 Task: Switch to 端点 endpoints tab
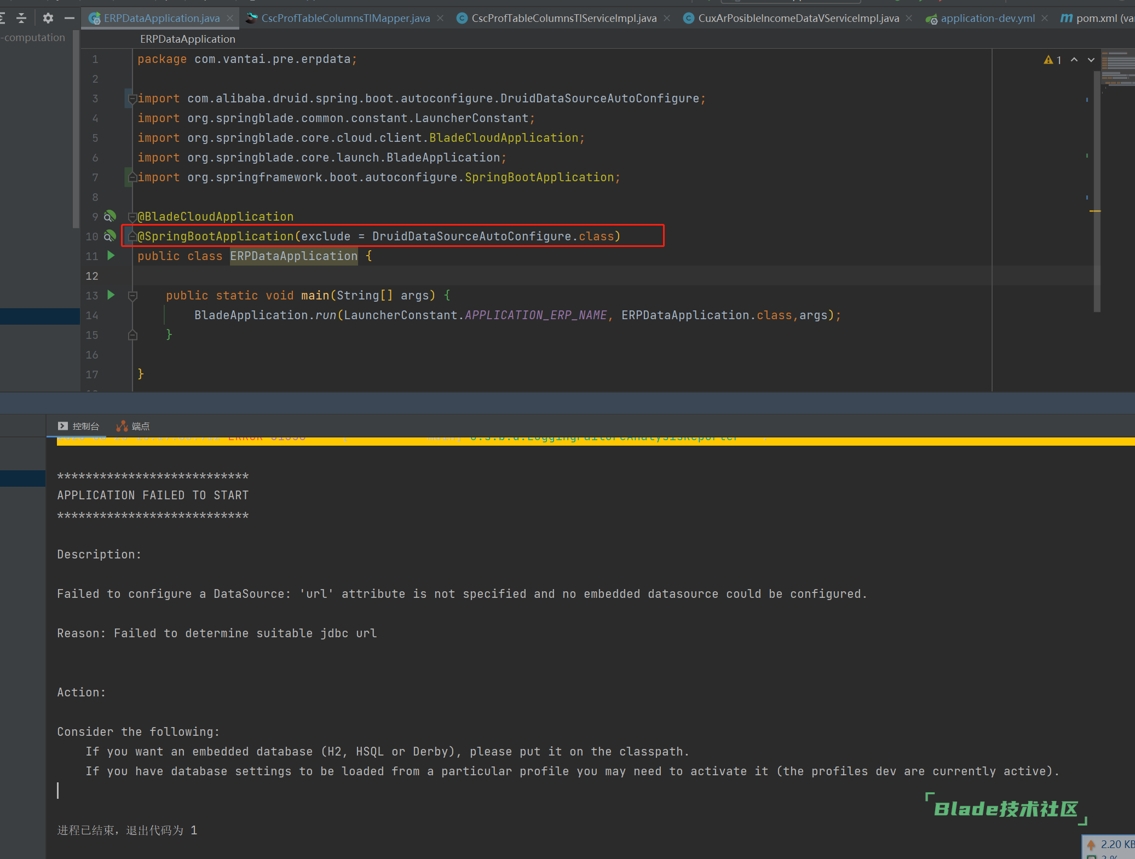point(133,426)
